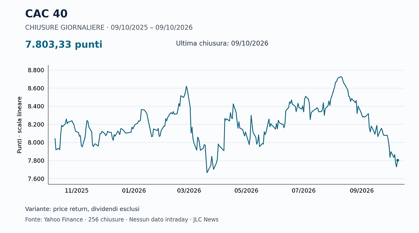Screen dimensions: 419x233
Task: Click the 'Ultima chiusura: 09/10/2026' label
Action: click(222, 43)
